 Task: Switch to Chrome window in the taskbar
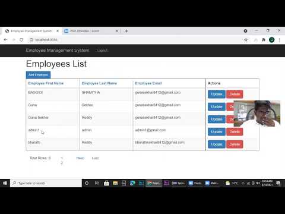154,183
